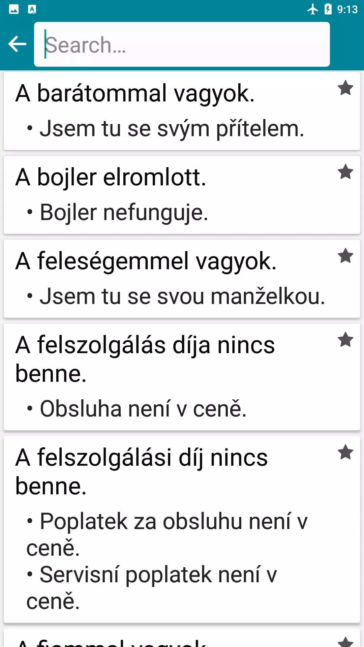
Task: Favorite "A felszolgálási díj nincs benne." entry
Action: coord(345,453)
